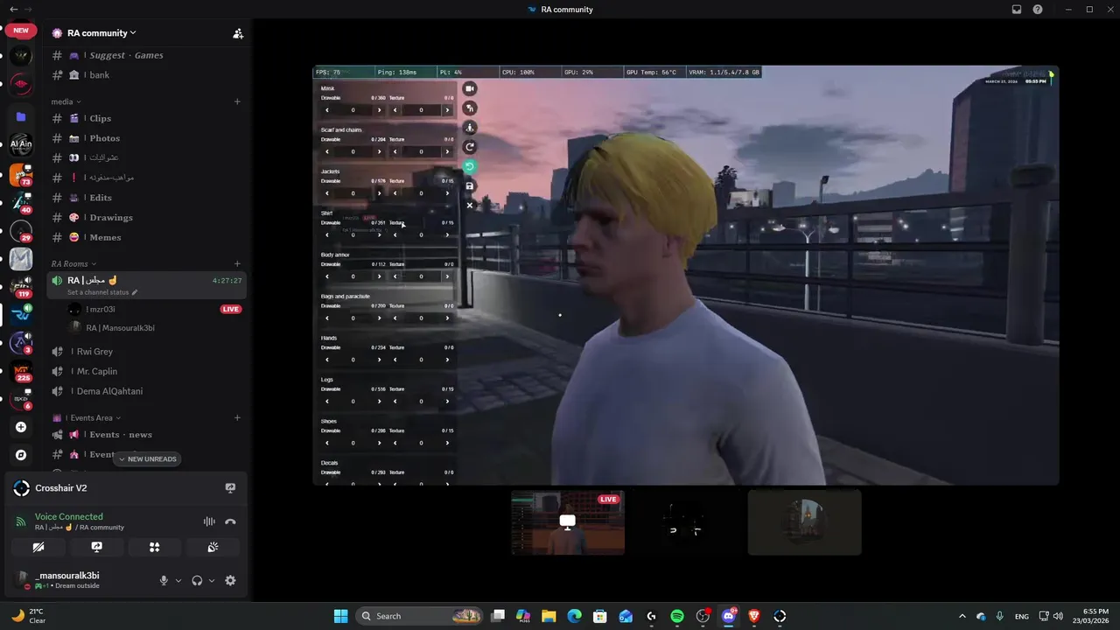Screen dimensions: 1120x630
Task: Click the invite people icon beside RA community
Action: [x=237, y=33]
